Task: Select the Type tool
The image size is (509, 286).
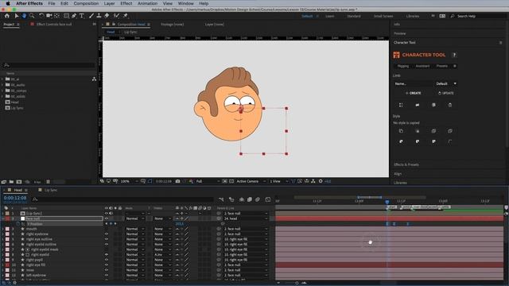Action: coord(81,16)
